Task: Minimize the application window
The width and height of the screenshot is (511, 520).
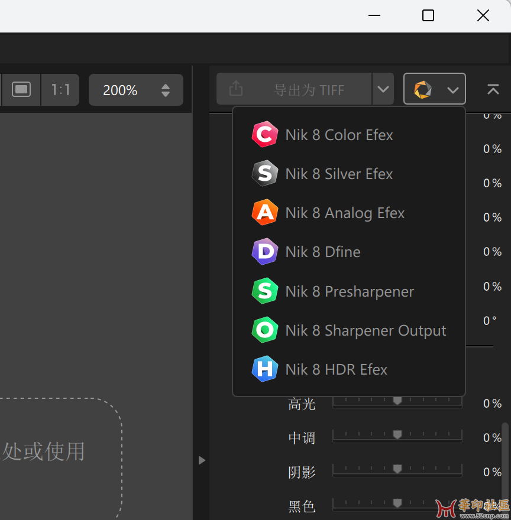Action: click(x=374, y=15)
